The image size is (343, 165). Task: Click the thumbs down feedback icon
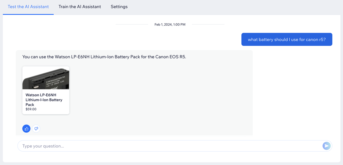pos(36,129)
